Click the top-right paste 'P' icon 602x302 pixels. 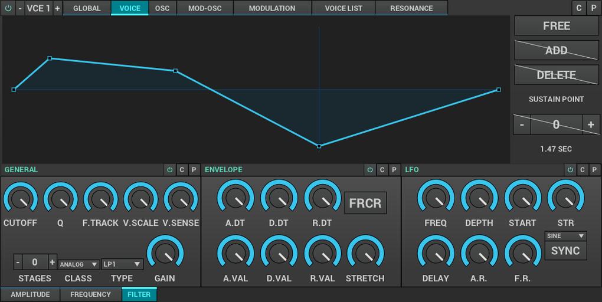tap(593, 8)
